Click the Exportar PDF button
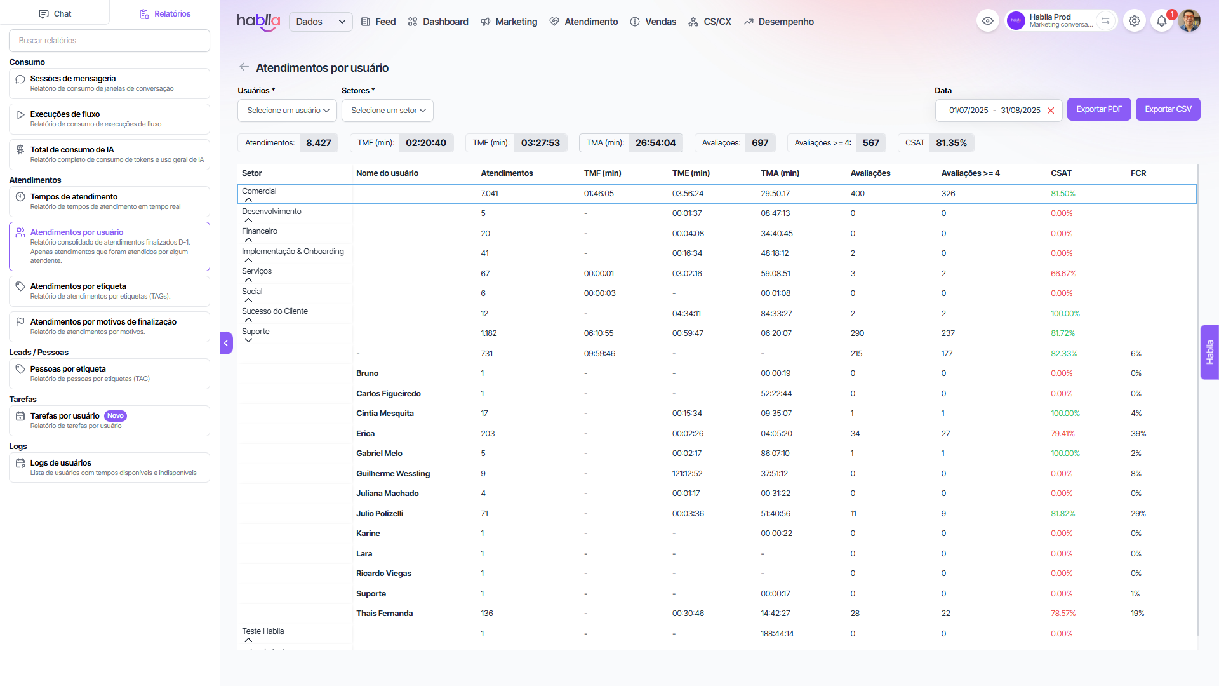 (1098, 109)
